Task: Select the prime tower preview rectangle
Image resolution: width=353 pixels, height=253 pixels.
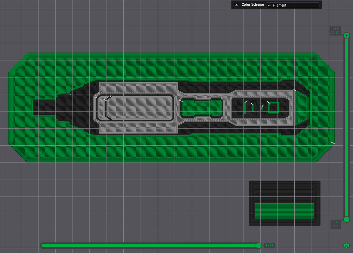Action: (284, 203)
